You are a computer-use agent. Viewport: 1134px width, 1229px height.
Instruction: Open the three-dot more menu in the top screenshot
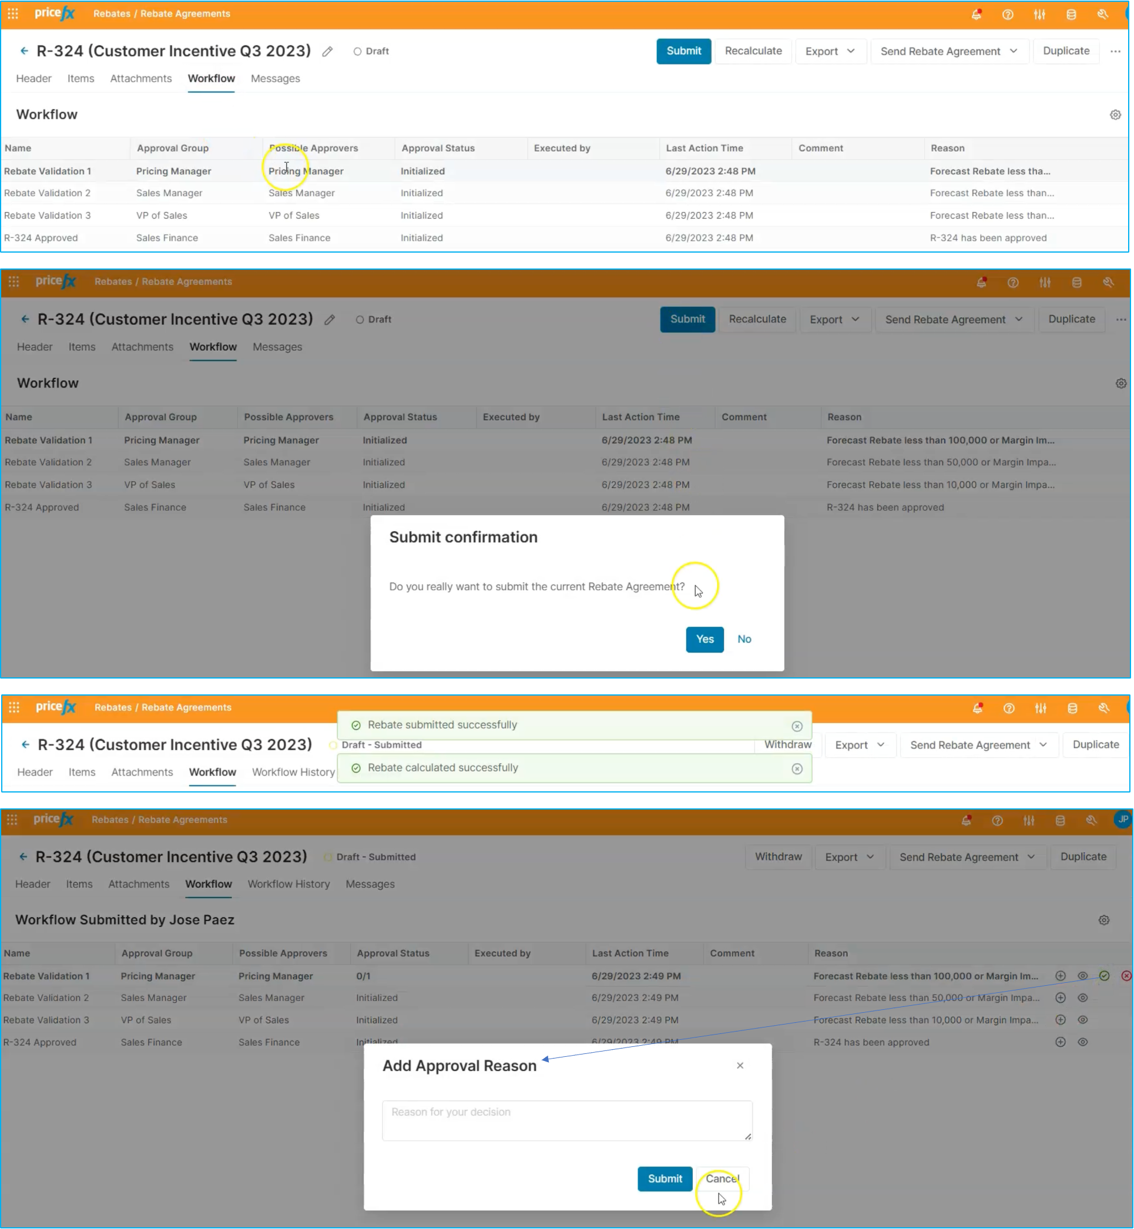[x=1116, y=52]
